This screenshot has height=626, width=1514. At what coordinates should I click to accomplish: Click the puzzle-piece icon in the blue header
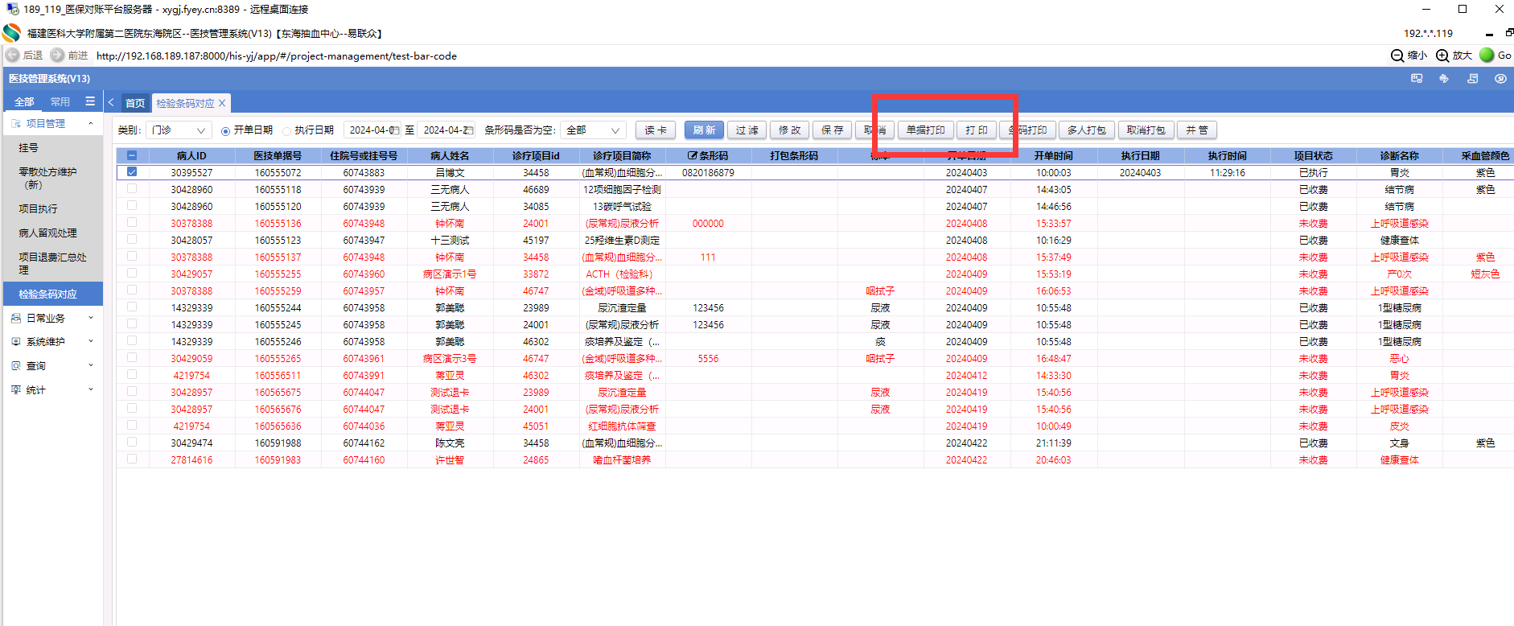tap(1444, 79)
